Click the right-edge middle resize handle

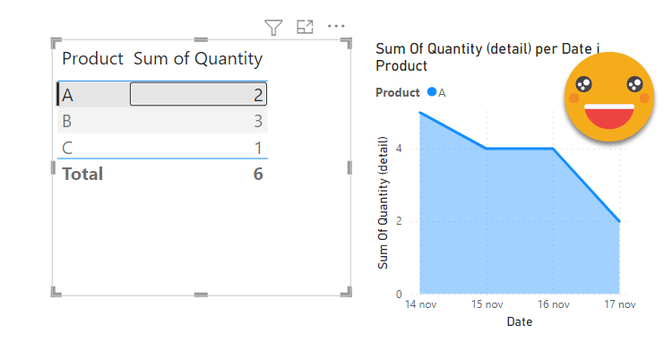[349, 167]
